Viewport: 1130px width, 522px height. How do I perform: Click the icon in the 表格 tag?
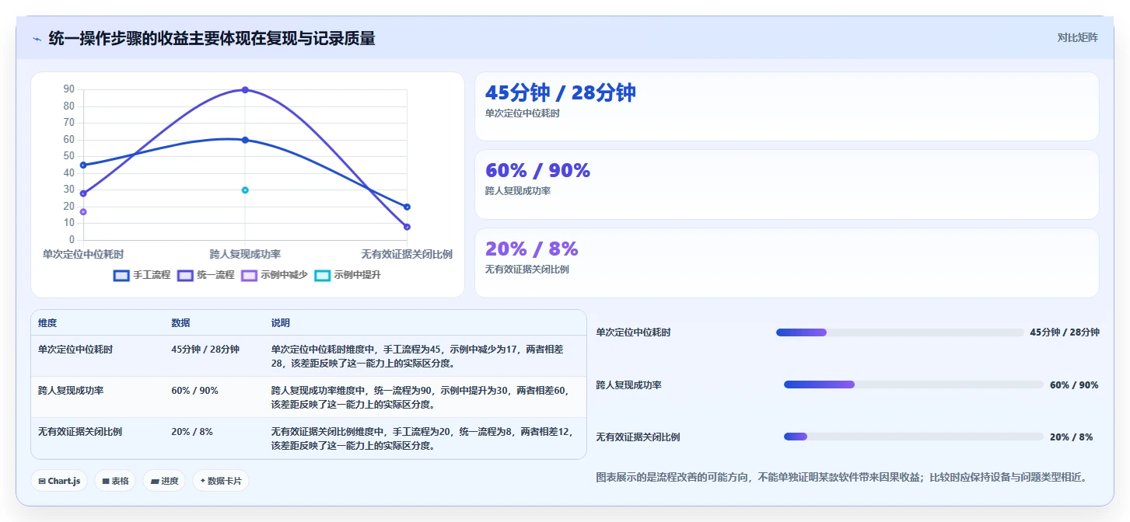click(x=106, y=482)
